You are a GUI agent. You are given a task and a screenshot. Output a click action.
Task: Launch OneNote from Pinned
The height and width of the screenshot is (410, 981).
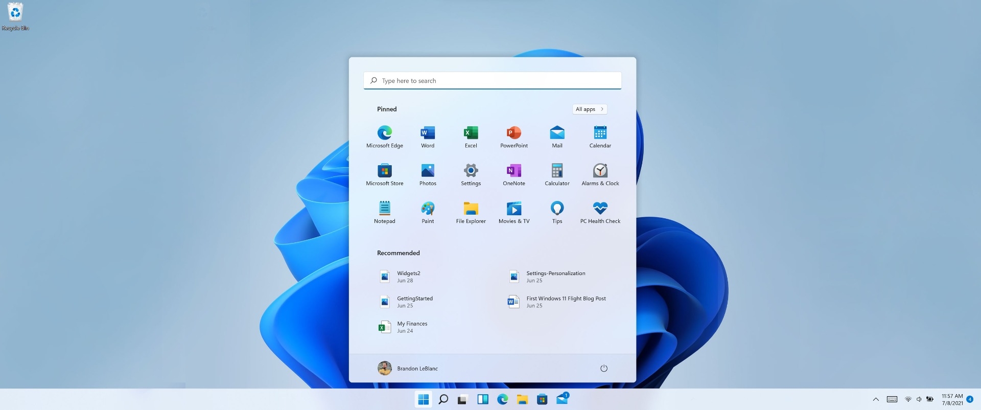click(514, 174)
